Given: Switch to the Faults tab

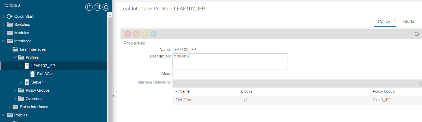Looking at the screenshot, I should 408,21.
